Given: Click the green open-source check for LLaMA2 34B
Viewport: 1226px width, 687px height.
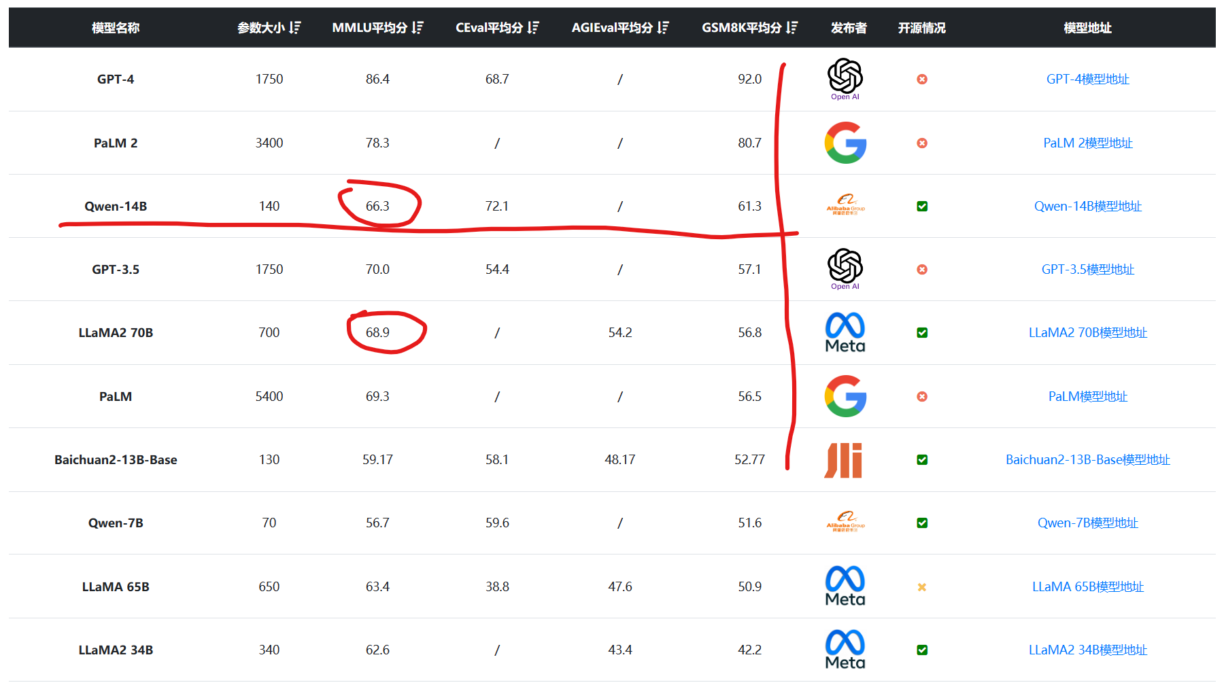Looking at the screenshot, I should coord(922,650).
